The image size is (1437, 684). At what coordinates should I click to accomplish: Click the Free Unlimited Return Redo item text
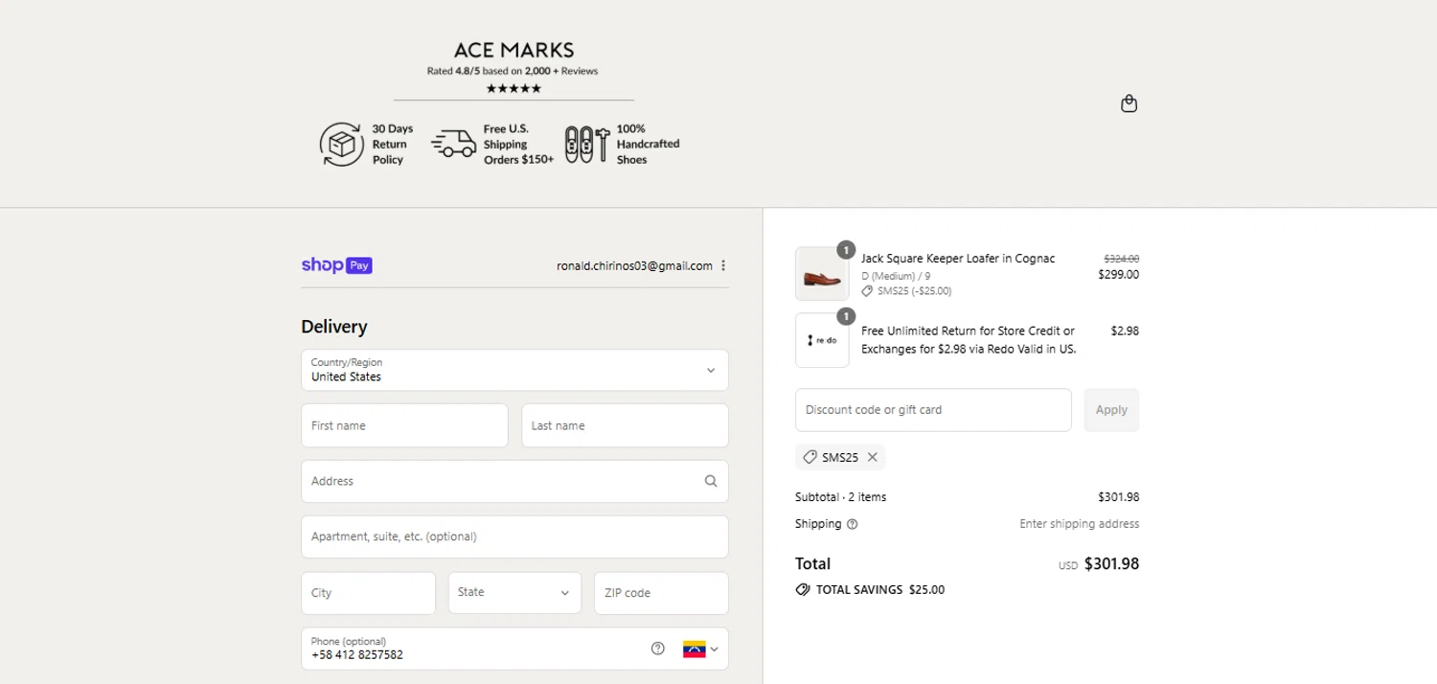pyautogui.click(x=969, y=340)
